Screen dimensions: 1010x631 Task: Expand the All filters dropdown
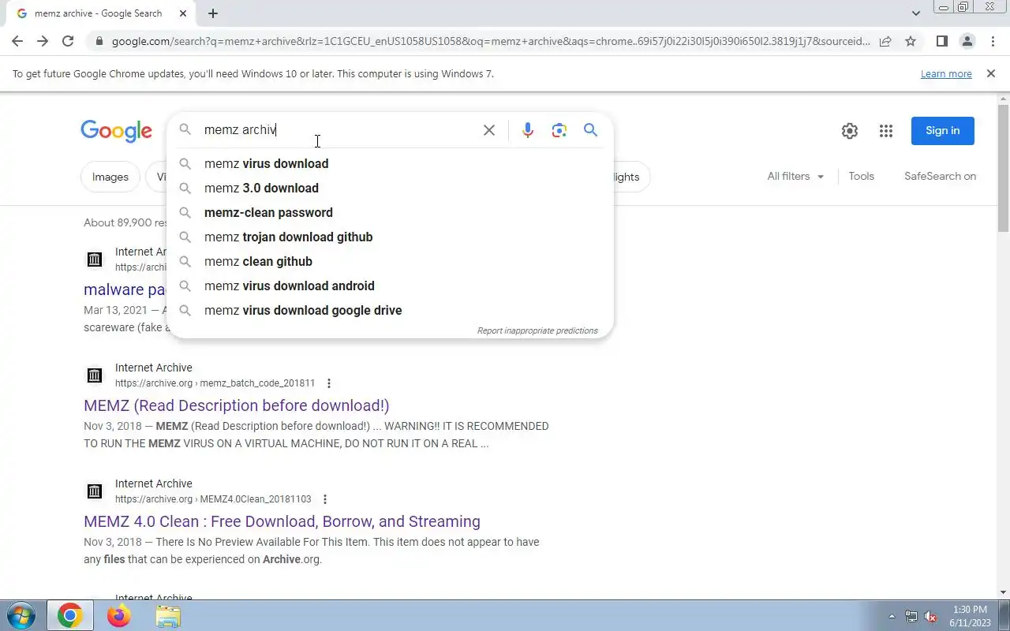click(x=795, y=177)
